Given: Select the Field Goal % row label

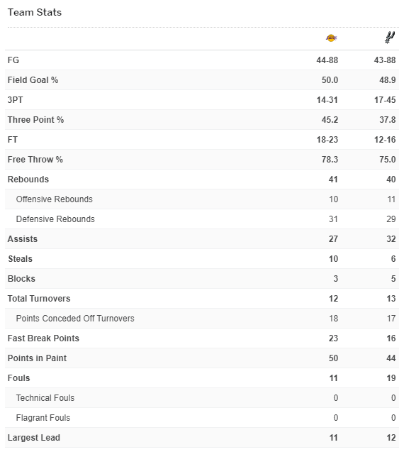Looking at the screenshot, I should pos(33,80).
